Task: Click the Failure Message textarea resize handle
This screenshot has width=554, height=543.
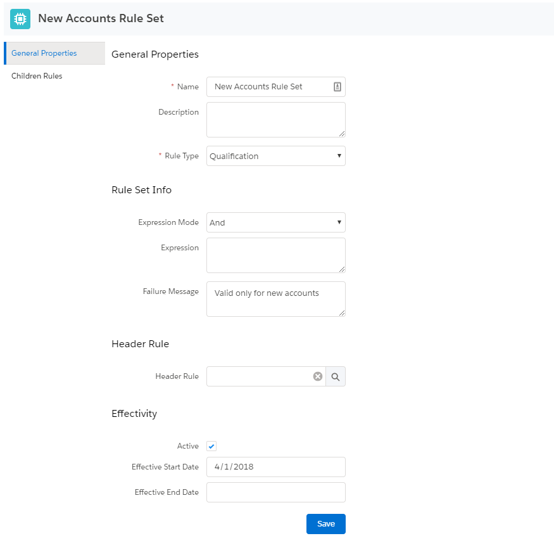Action: point(342,313)
